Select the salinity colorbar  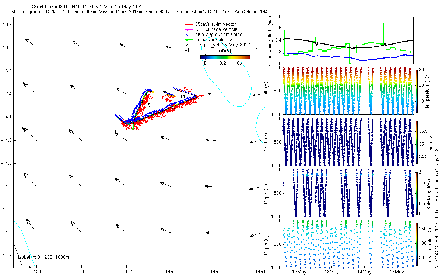click(417, 142)
